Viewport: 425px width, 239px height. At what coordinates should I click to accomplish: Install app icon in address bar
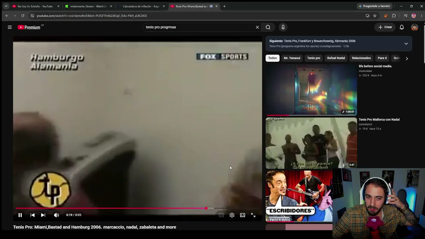point(368,16)
